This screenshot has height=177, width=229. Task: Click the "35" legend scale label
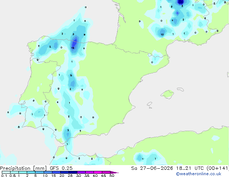pos(87,176)
